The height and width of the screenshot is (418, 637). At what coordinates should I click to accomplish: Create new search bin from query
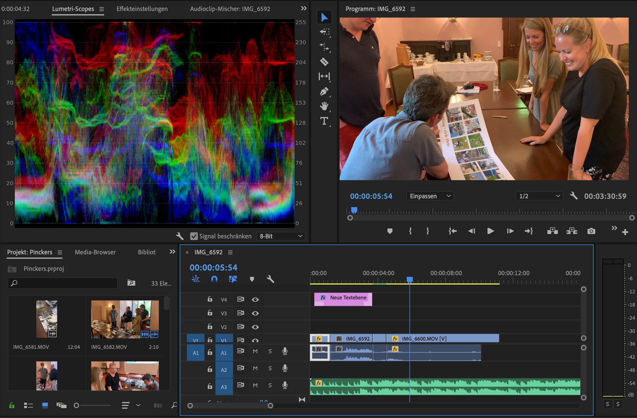(131, 283)
